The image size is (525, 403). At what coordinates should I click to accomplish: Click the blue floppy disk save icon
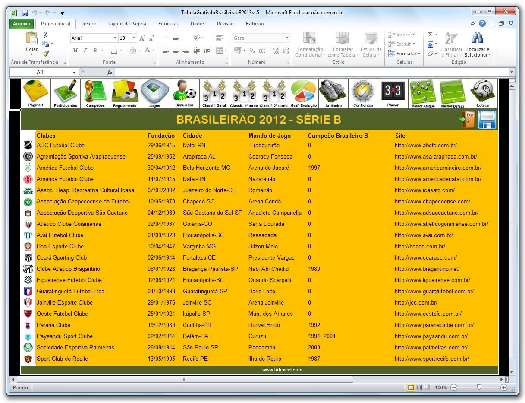[x=487, y=120]
